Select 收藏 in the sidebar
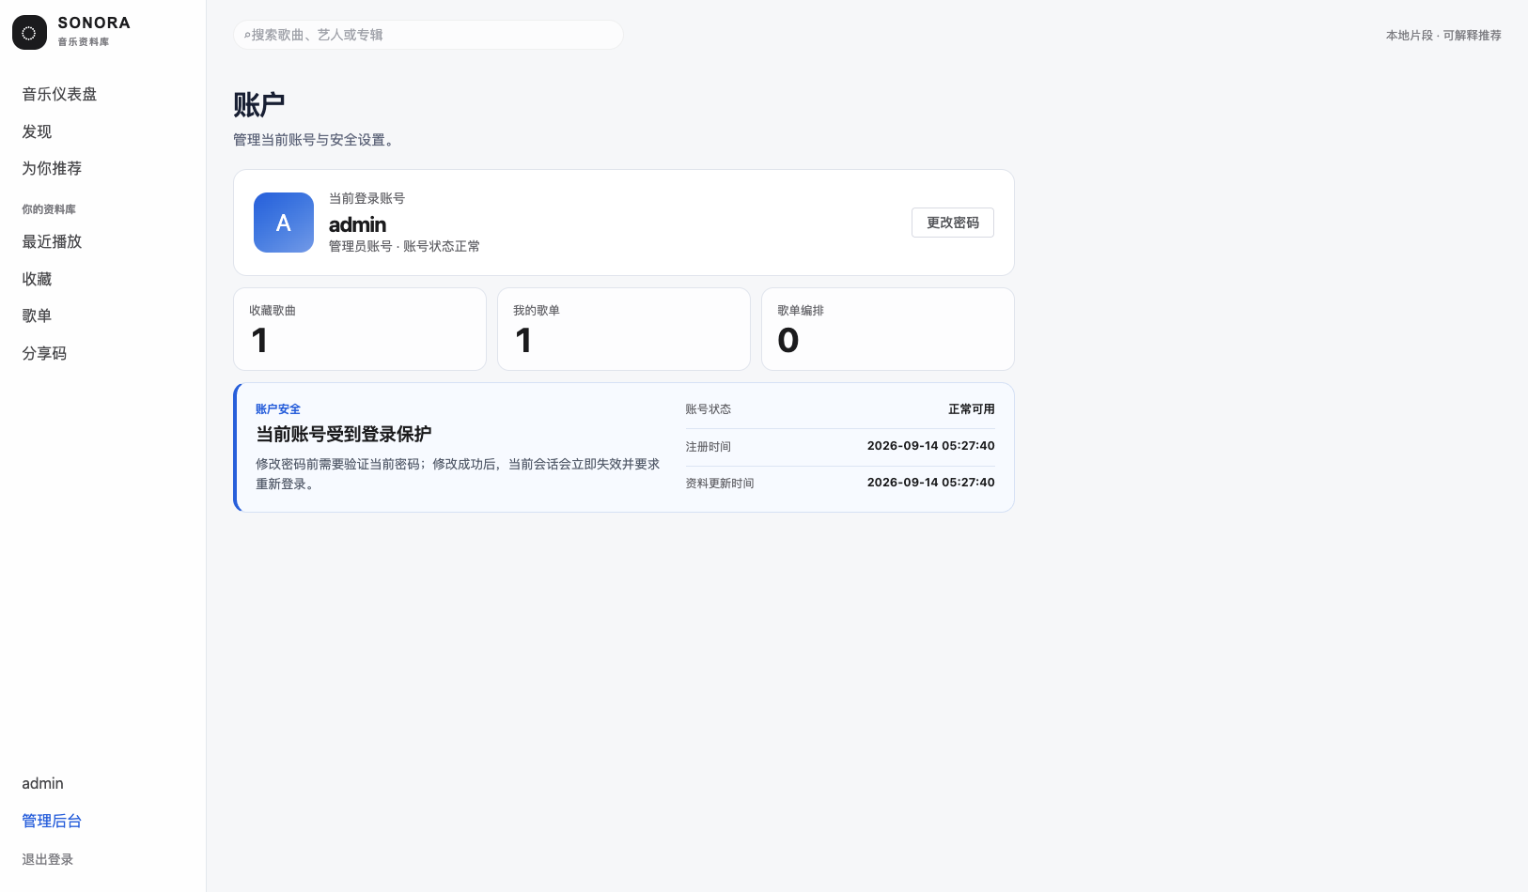The height and width of the screenshot is (892, 1528). tap(37, 279)
